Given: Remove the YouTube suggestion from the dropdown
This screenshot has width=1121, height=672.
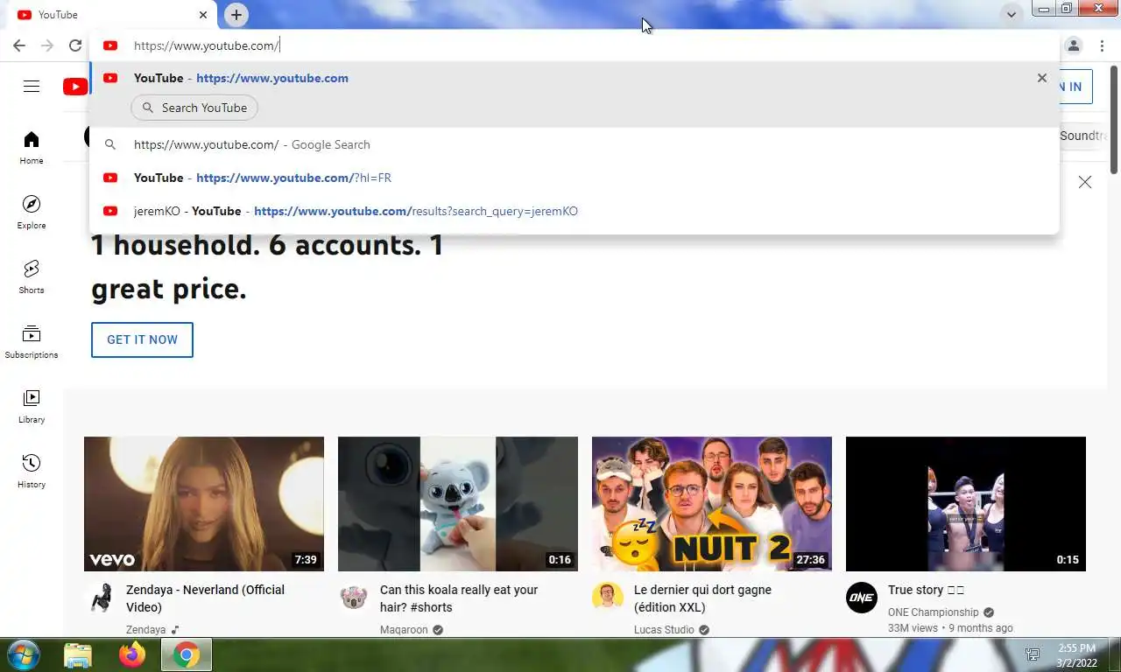Looking at the screenshot, I should (x=1041, y=78).
